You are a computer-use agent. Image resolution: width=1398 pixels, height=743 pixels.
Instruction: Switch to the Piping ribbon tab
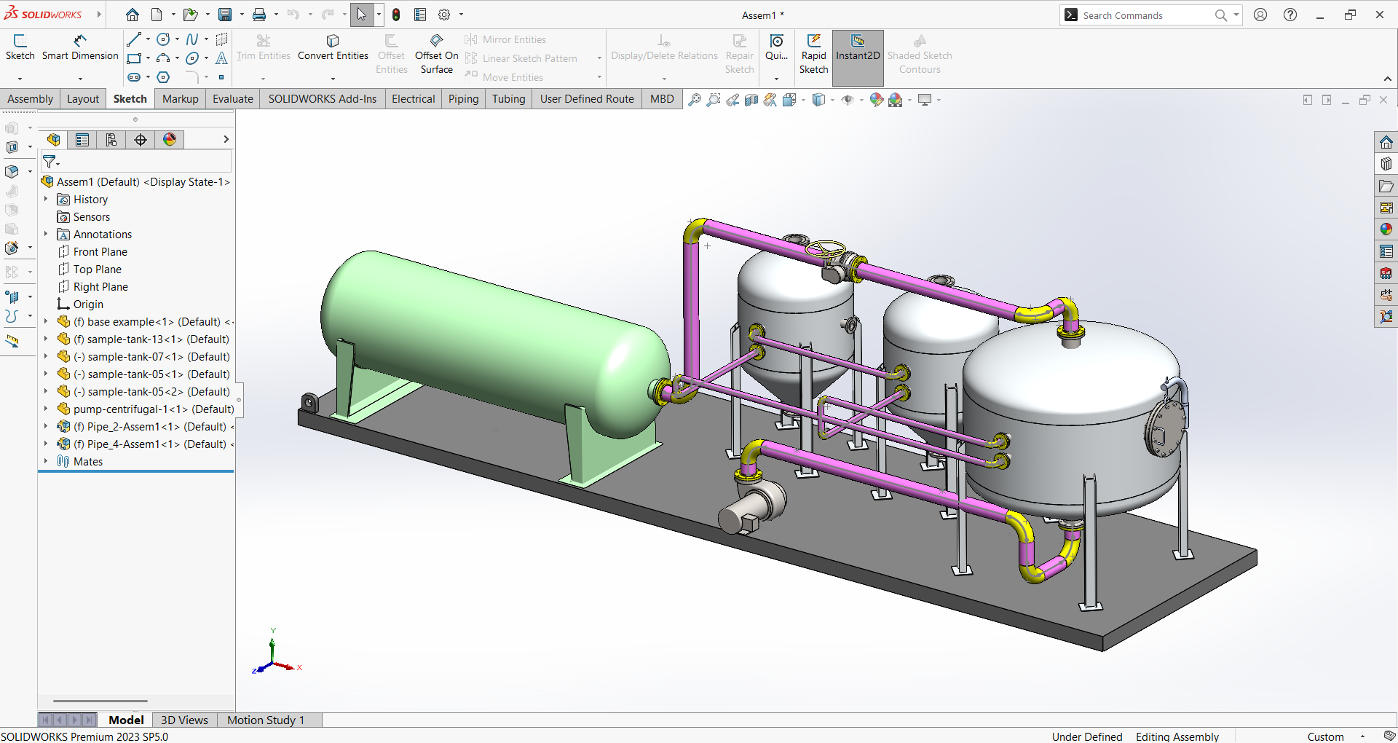463,98
